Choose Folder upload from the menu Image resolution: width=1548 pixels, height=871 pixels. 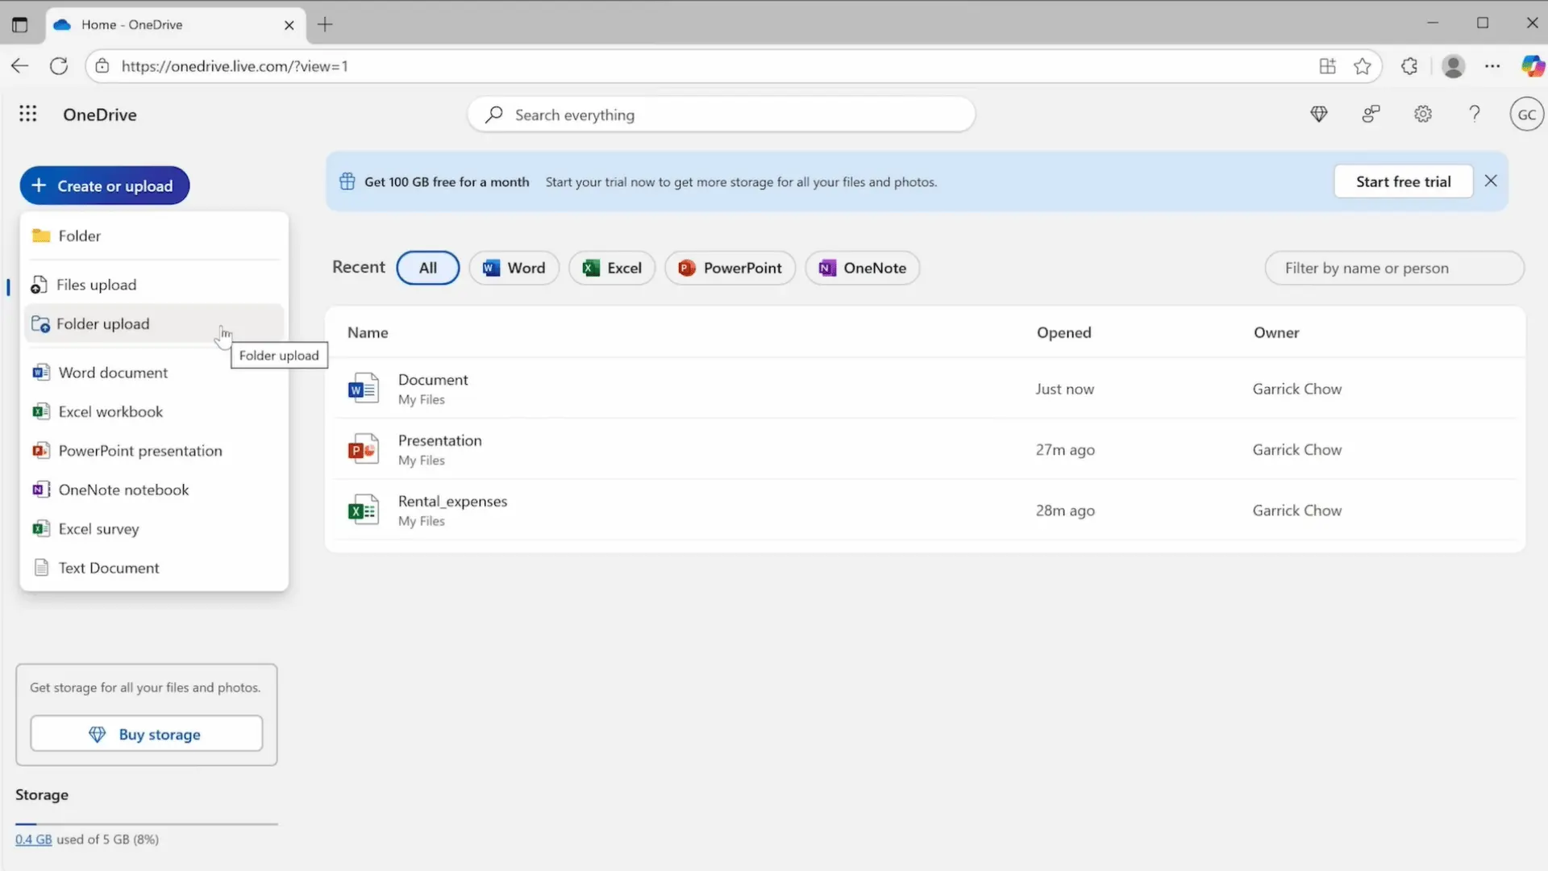(154, 323)
